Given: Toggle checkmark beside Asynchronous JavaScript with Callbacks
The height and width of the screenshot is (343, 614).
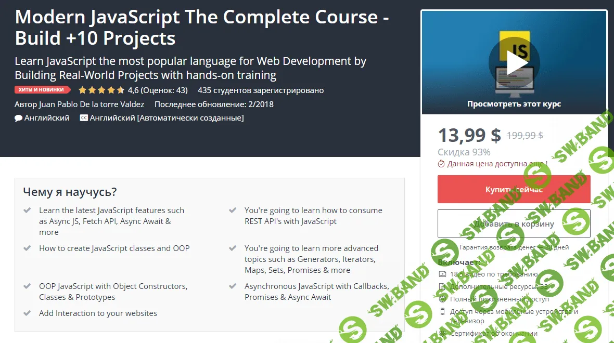Looking at the screenshot, I should 232,285.
